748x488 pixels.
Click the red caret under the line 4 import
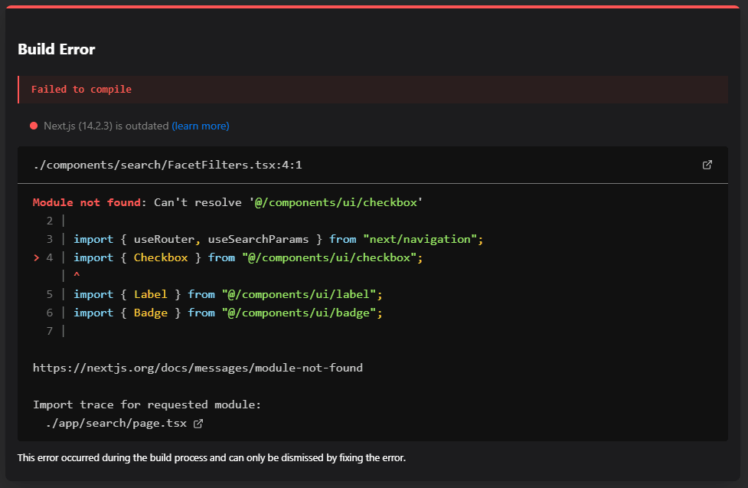77,275
